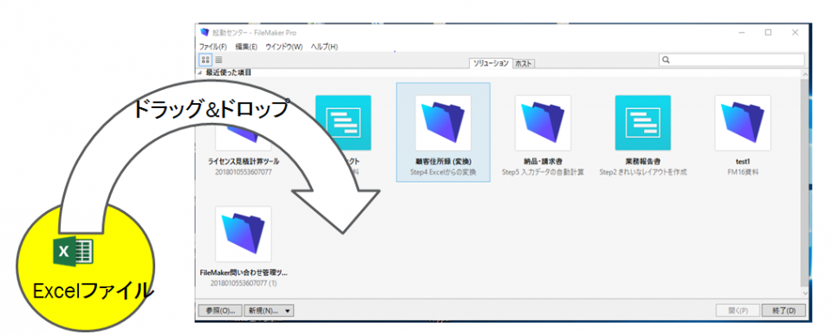Minimize the FileMaker Pro window

(x=741, y=32)
